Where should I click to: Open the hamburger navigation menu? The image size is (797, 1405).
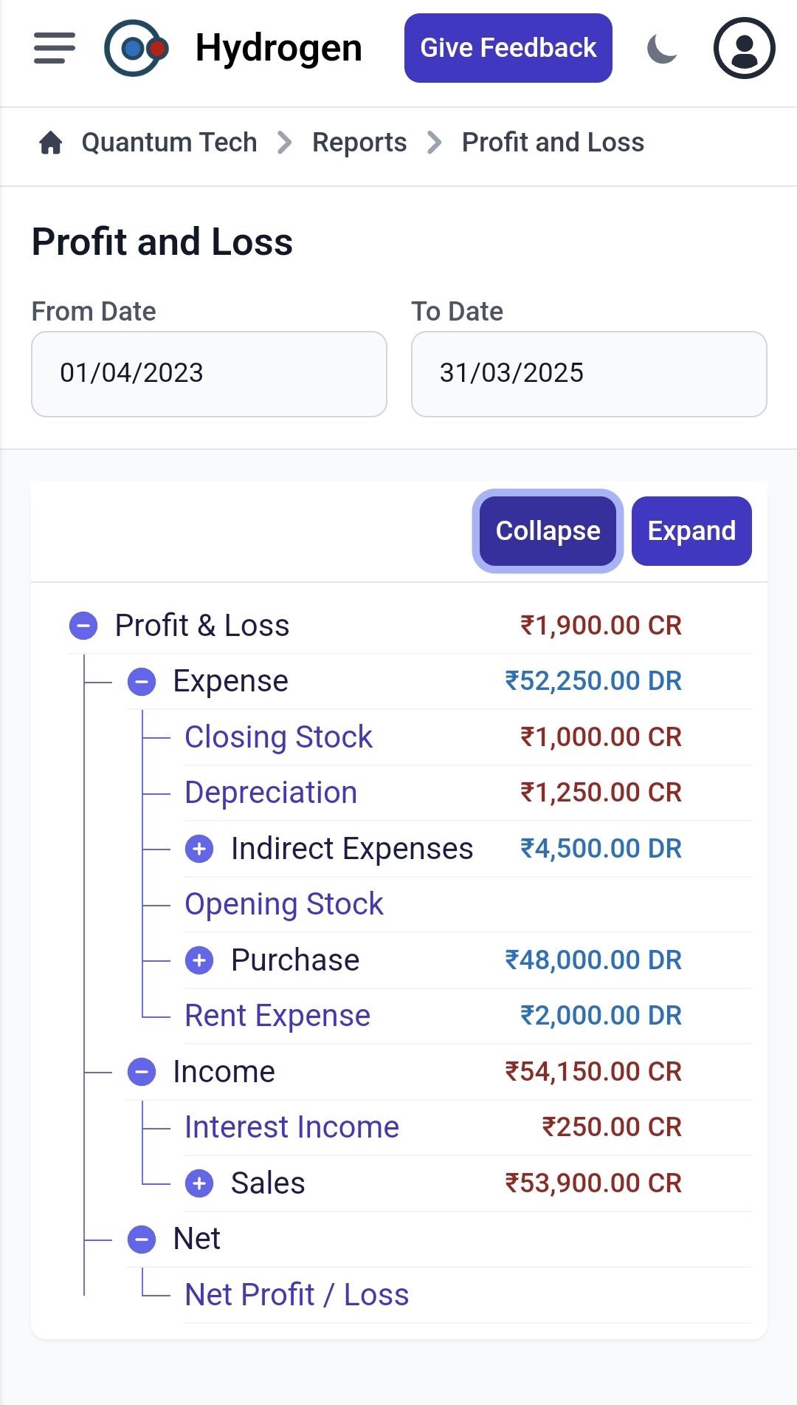55,48
